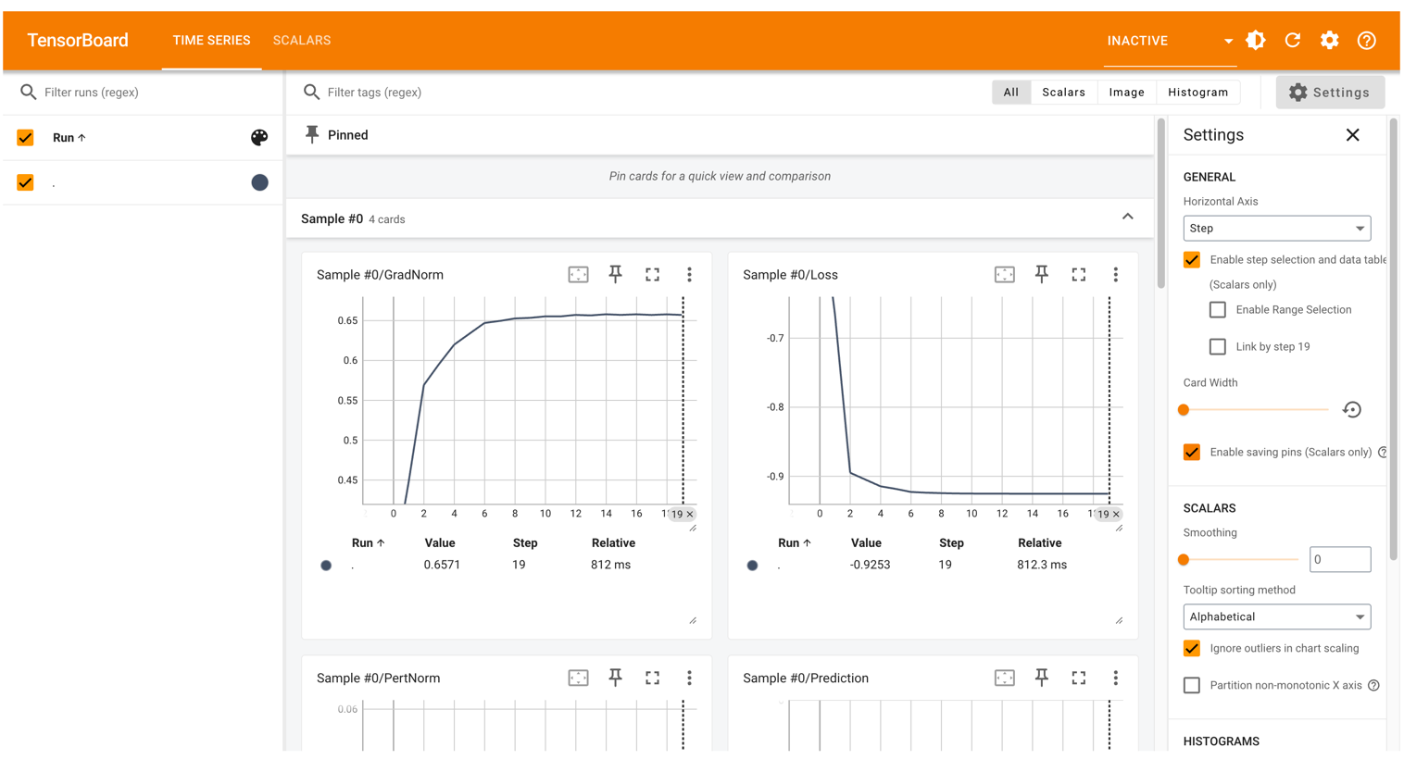Open the run color palette icon
The image size is (1404, 772).
pyautogui.click(x=259, y=138)
